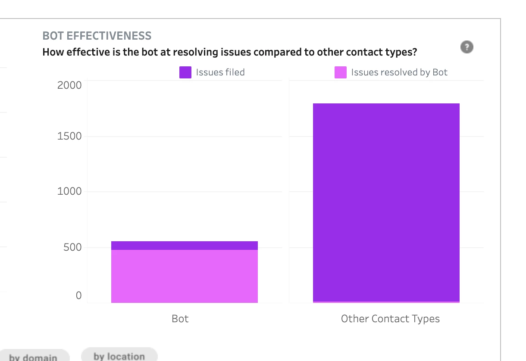The height and width of the screenshot is (361, 526).
Task: Select the dark purple top of Bot bar
Action: pyautogui.click(x=185, y=246)
